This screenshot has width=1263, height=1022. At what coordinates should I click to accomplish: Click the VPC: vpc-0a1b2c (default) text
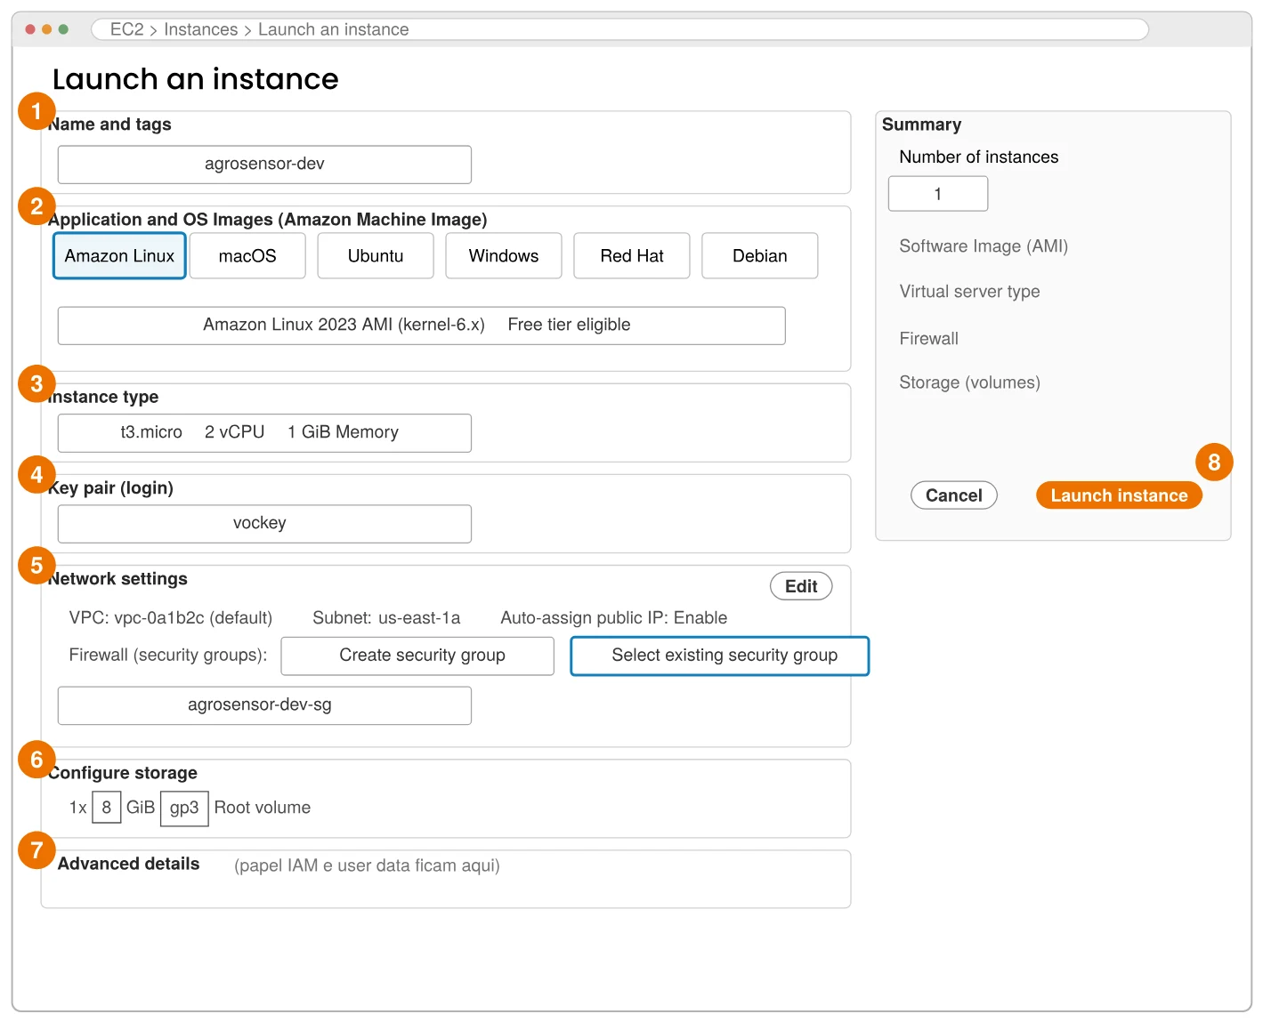pos(171,618)
